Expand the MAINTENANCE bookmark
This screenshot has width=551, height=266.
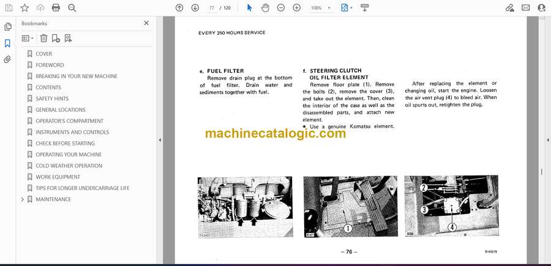click(23, 199)
